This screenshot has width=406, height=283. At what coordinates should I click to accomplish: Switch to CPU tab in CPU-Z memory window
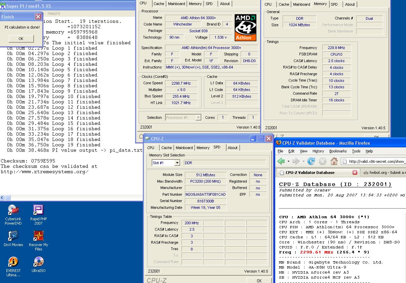268,4
